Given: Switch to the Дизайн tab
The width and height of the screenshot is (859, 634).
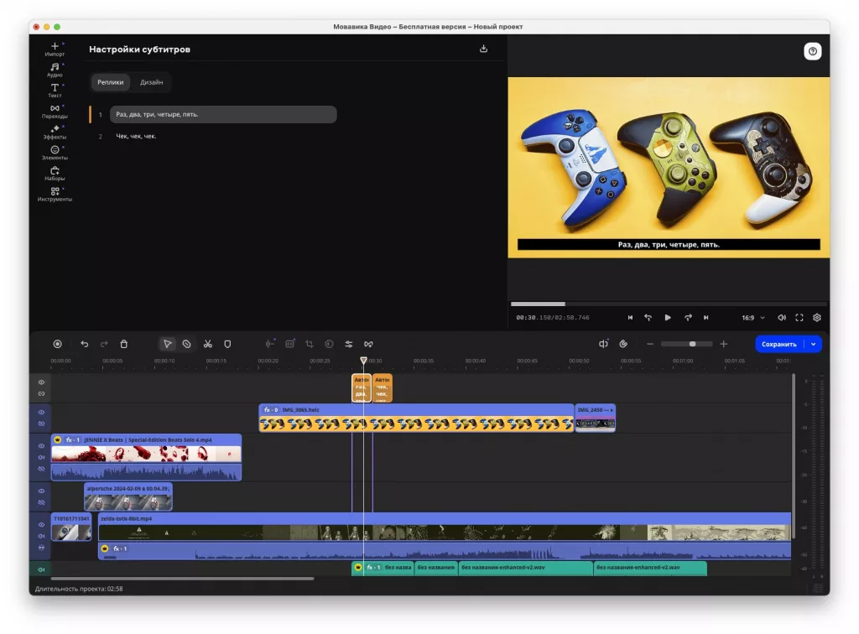Looking at the screenshot, I should (x=152, y=82).
